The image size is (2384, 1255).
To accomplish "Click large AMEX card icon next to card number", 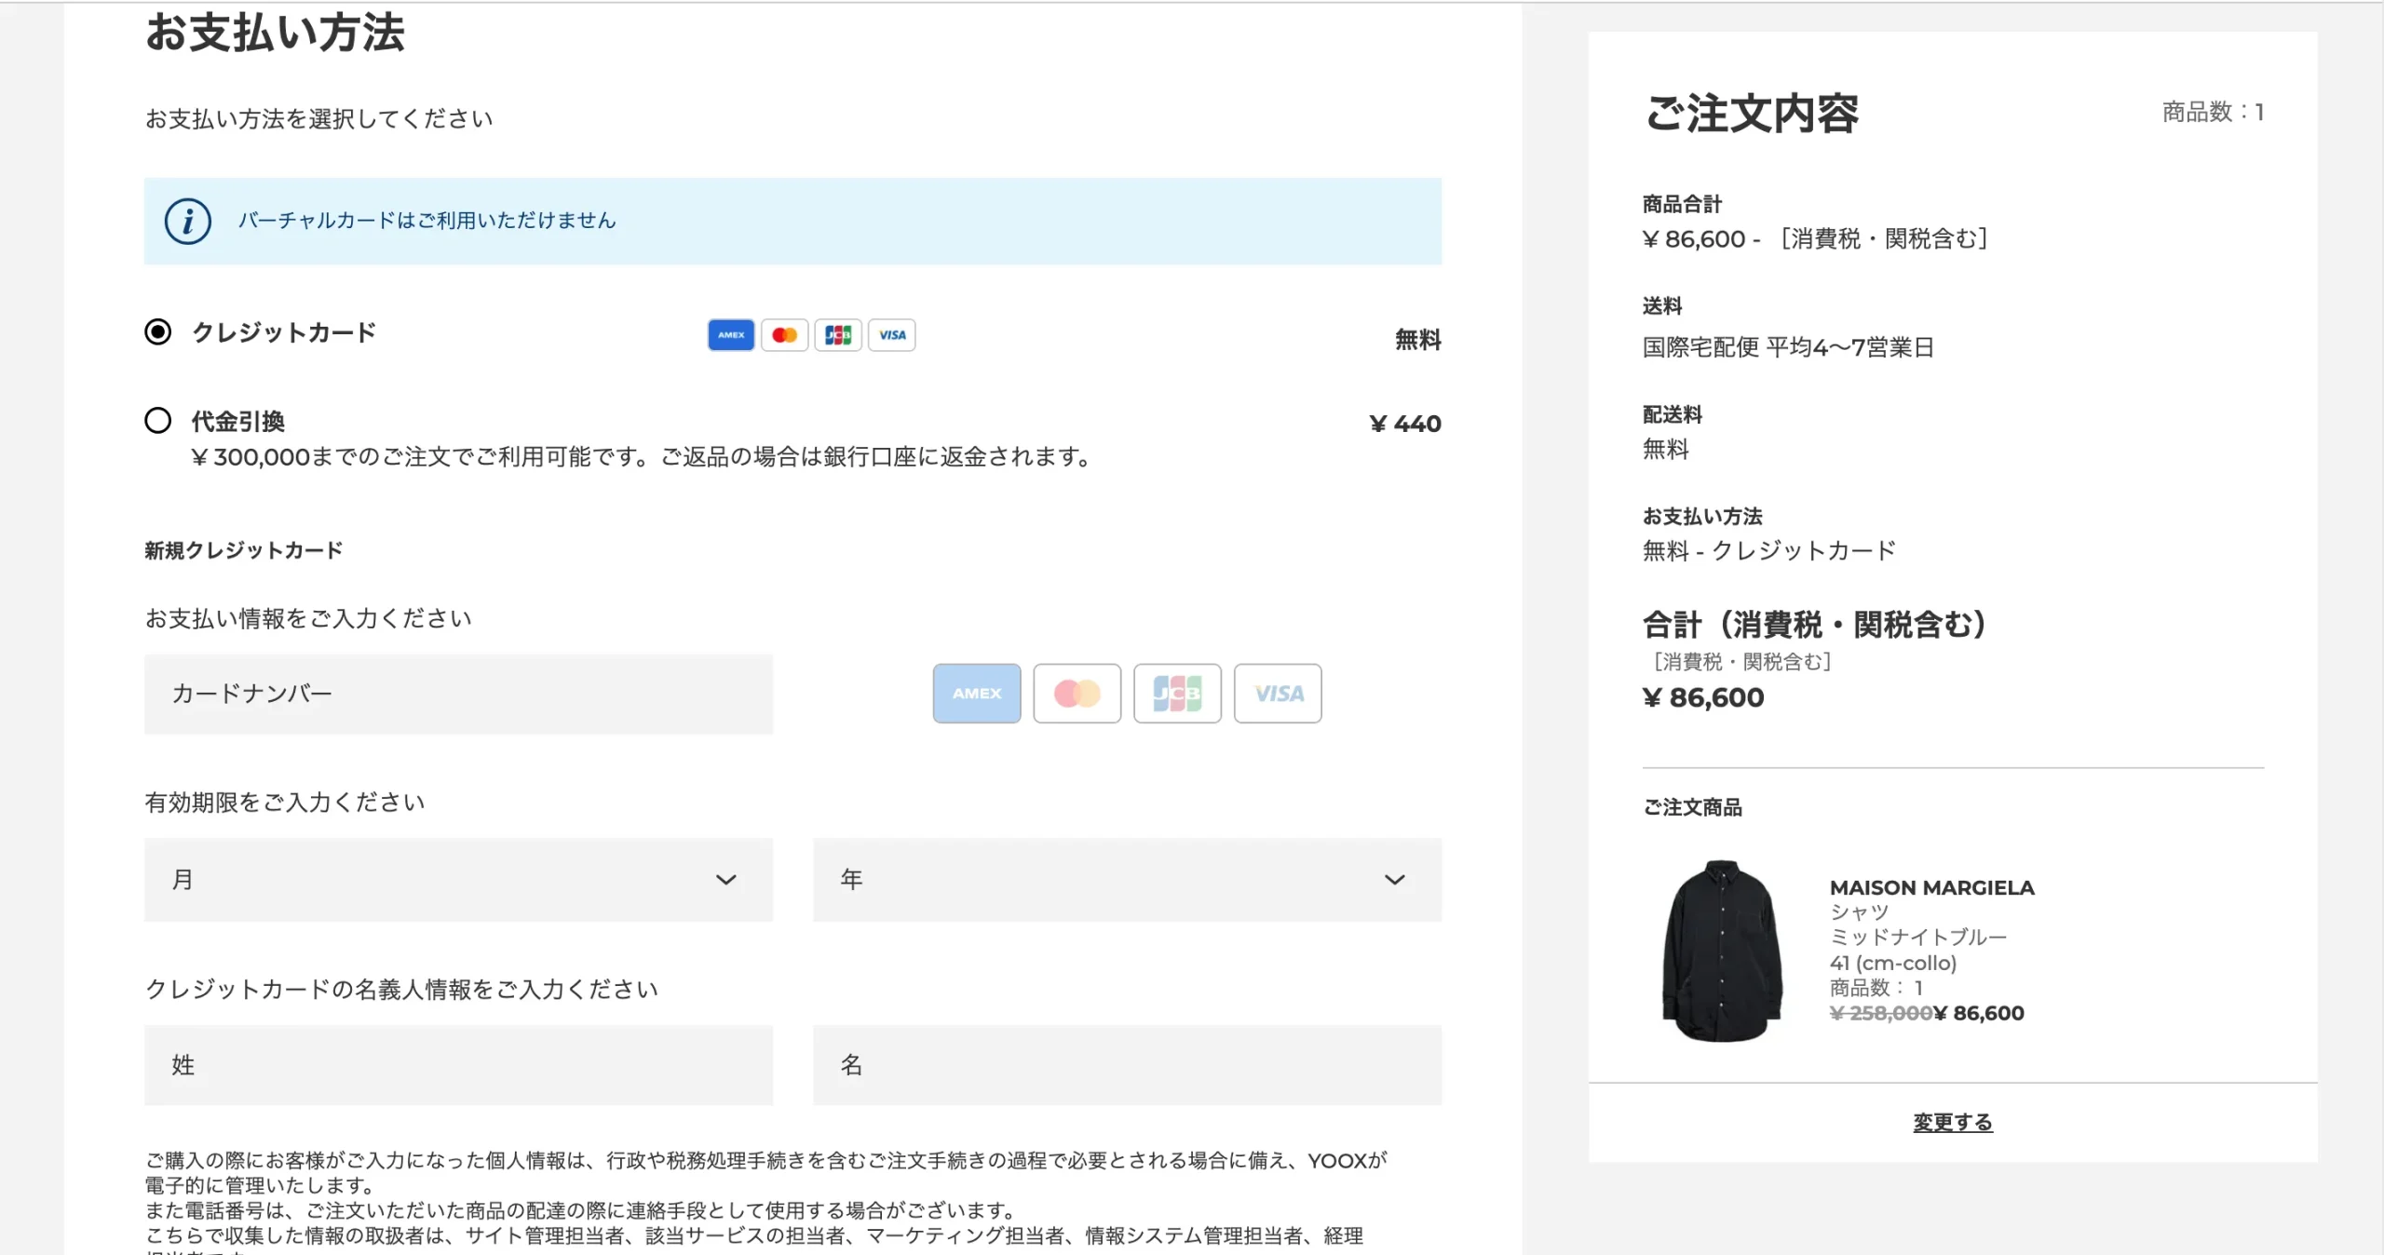I will 977,694.
